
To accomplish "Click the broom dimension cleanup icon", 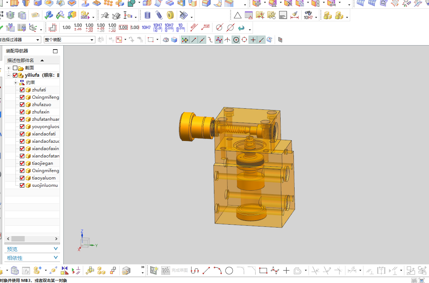I will point(295,15).
